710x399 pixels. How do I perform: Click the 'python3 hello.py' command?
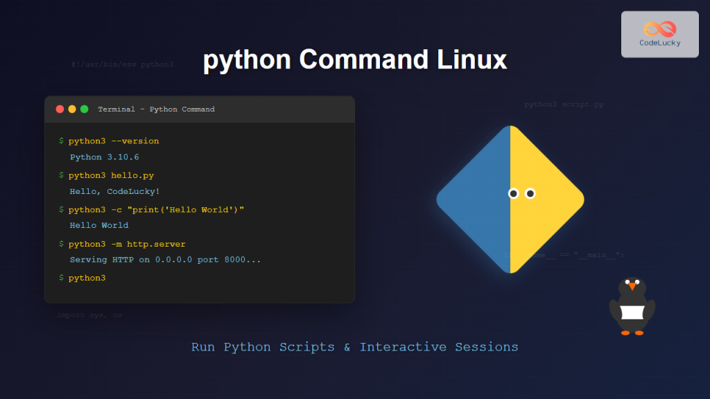pos(111,176)
